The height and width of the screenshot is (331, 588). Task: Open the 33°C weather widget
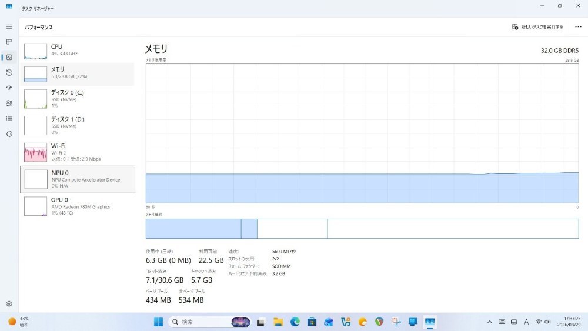tap(18, 322)
